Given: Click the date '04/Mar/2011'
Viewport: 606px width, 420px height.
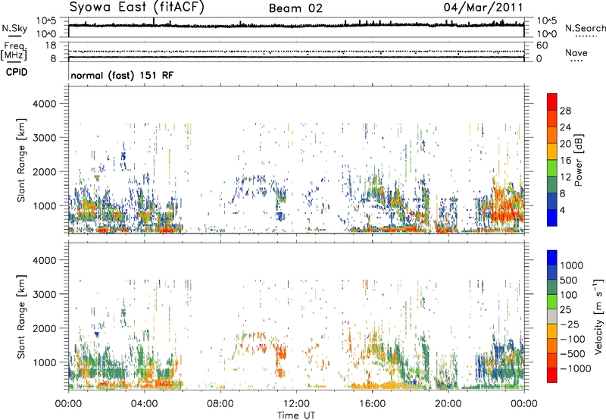Looking at the screenshot, I should pyautogui.click(x=483, y=8).
